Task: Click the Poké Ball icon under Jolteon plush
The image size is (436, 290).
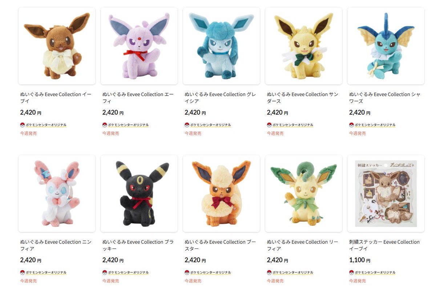Action: point(269,124)
